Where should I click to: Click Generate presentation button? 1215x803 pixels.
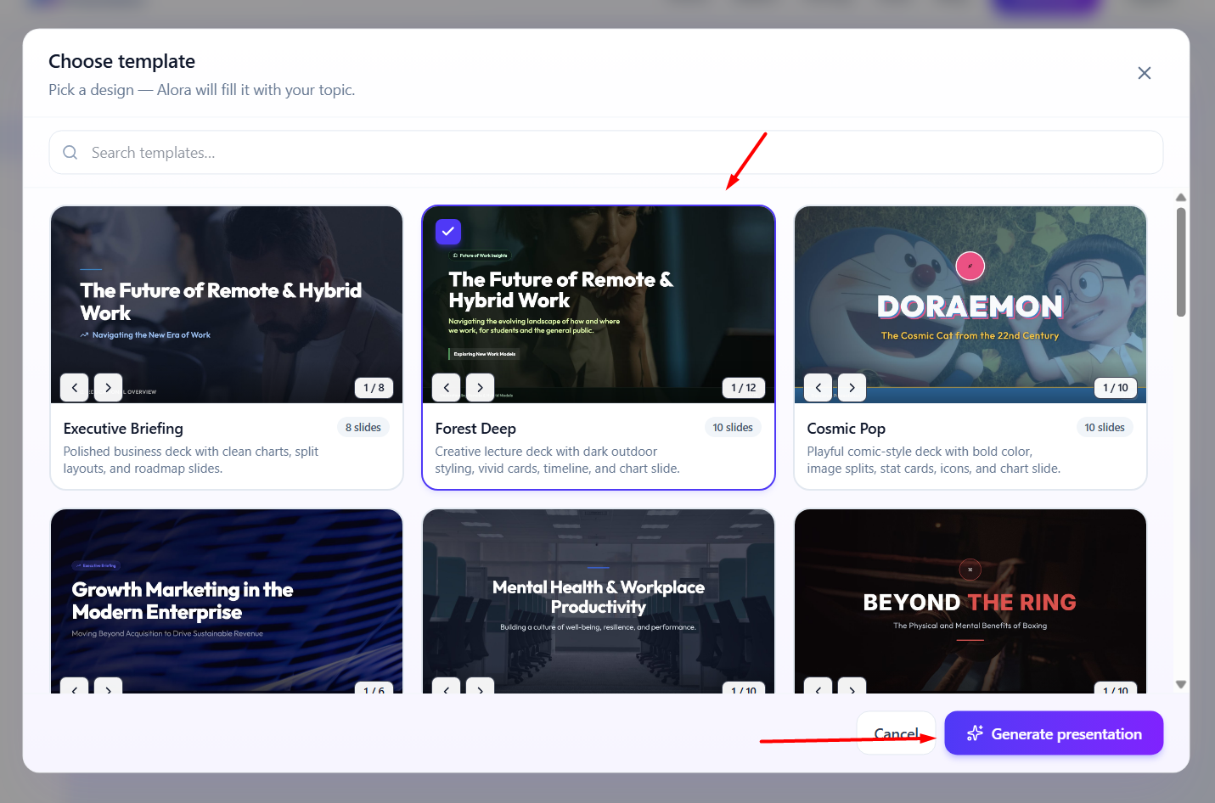point(1054,733)
